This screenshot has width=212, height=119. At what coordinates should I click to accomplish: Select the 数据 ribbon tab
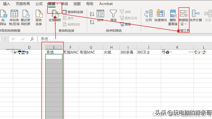(x=52, y=4)
